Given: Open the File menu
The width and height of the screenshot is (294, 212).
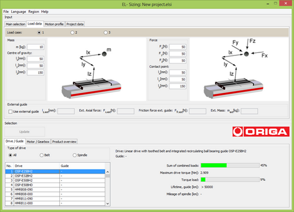Looking at the screenshot, I should [x=6, y=12].
